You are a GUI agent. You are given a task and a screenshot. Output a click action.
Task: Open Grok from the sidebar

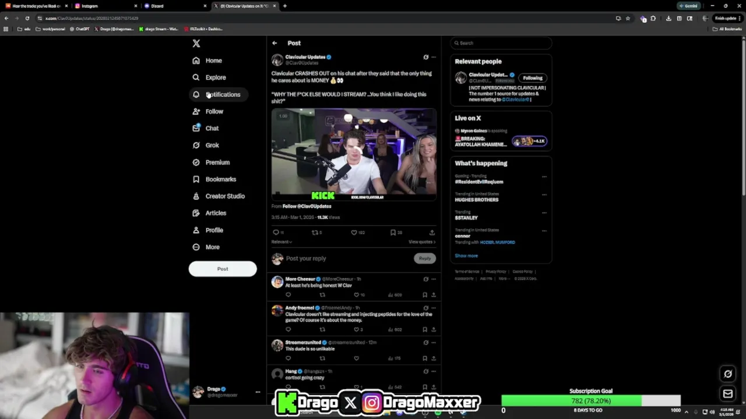206,145
